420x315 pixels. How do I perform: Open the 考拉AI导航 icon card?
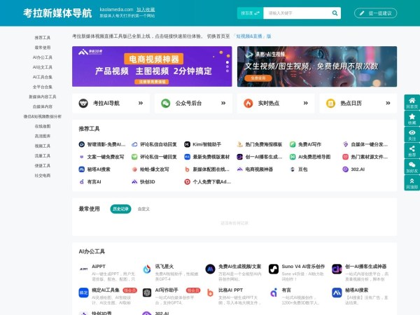[84, 103]
